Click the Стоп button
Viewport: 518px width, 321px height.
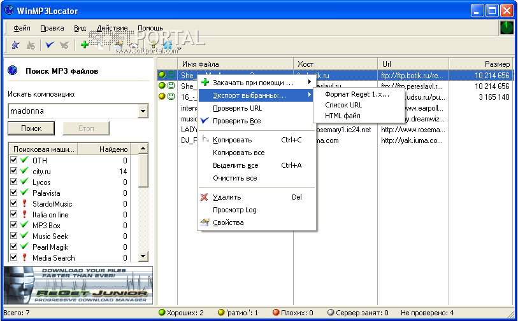[x=86, y=128]
